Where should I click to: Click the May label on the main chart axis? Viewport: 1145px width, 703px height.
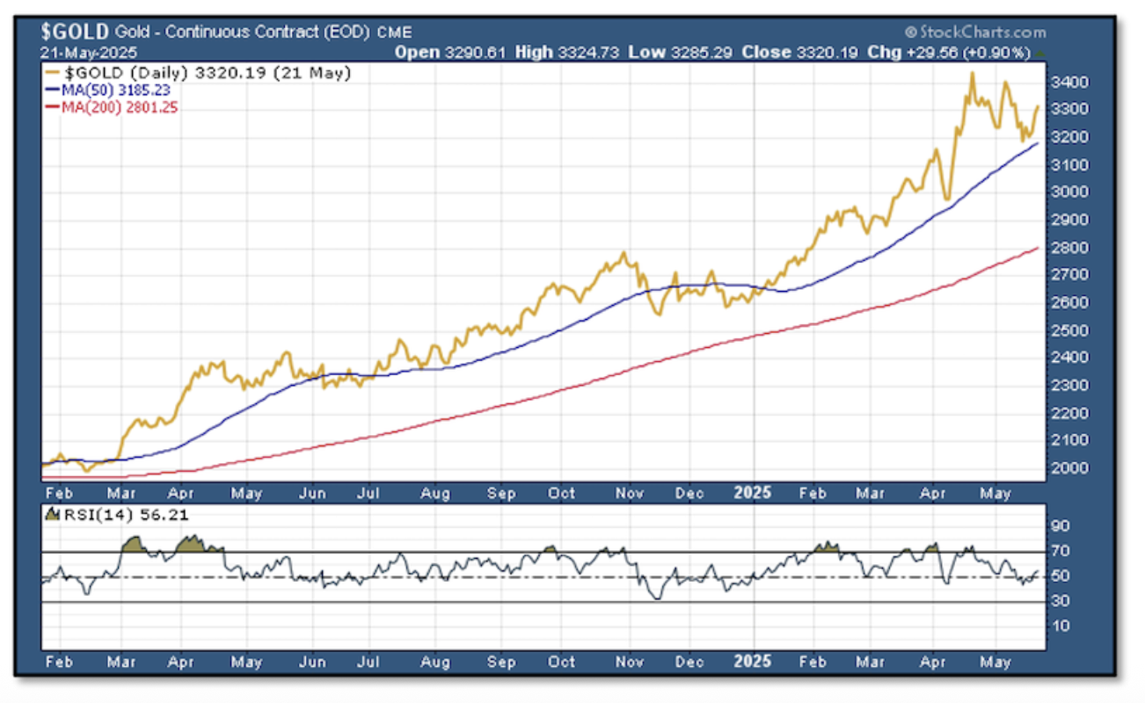point(996,493)
